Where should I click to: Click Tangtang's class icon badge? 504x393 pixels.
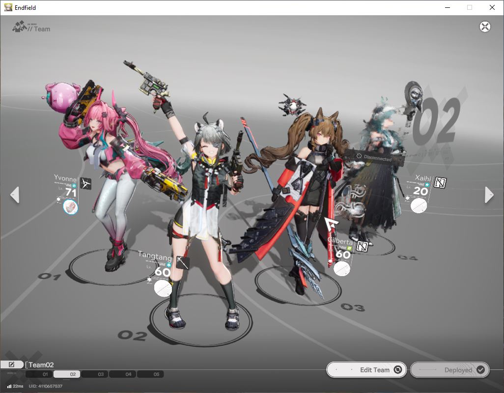click(x=183, y=262)
